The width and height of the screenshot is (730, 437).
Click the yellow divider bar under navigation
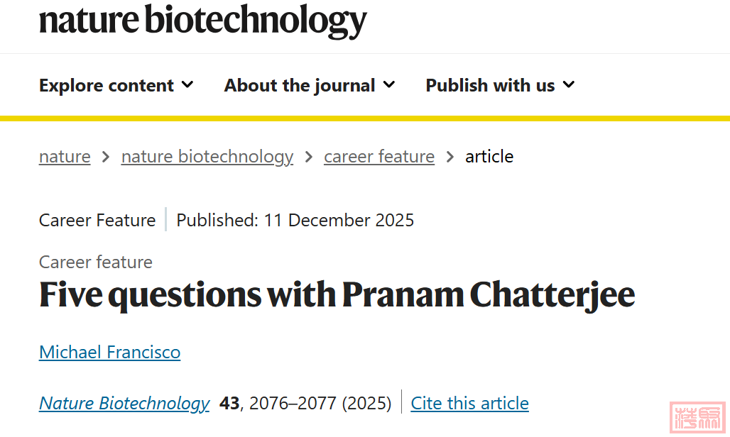click(x=365, y=118)
